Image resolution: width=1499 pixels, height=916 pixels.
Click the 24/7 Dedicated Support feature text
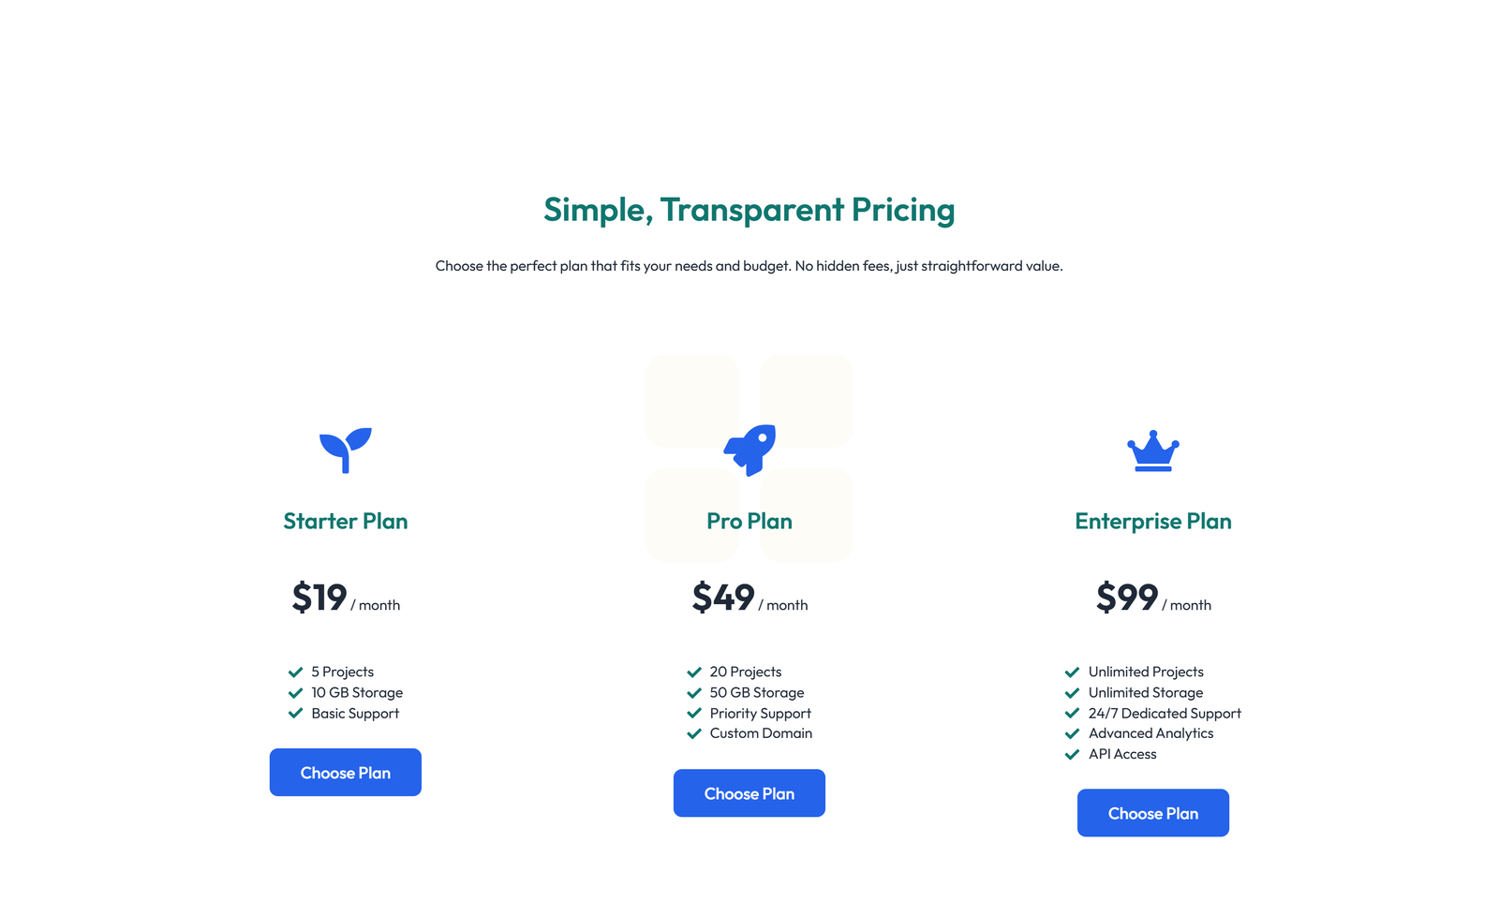tap(1164, 714)
